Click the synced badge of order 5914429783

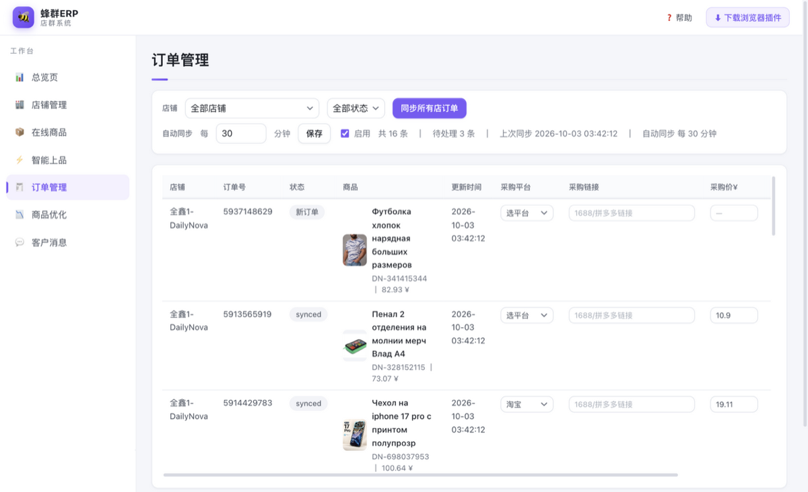tap(308, 403)
